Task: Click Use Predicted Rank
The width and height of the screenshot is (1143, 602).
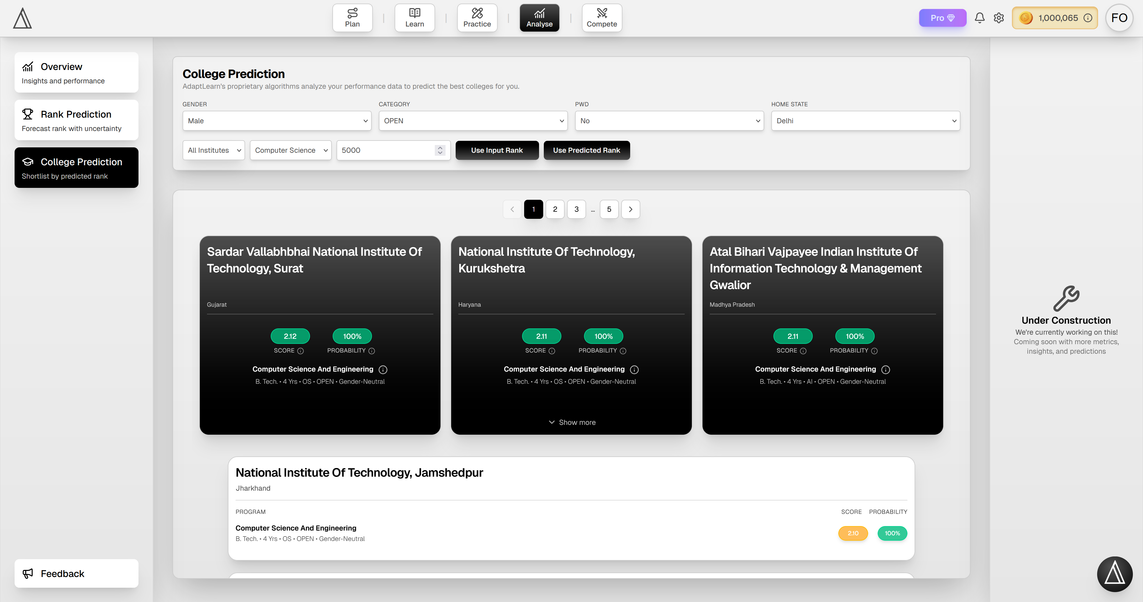Action: coord(587,150)
